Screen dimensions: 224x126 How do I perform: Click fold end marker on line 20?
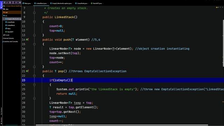click(x=34, y=67)
